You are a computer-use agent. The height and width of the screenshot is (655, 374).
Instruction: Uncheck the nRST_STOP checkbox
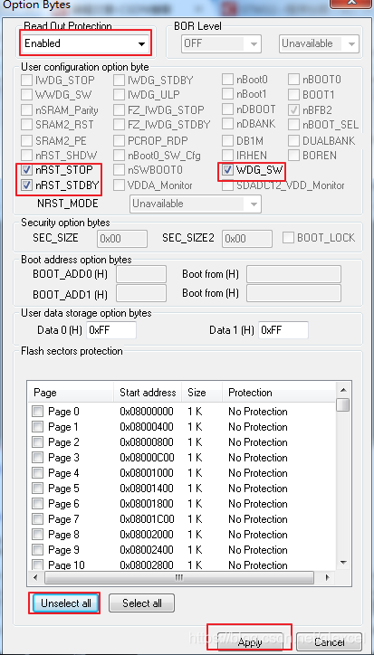pyautogui.click(x=27, y=170)
